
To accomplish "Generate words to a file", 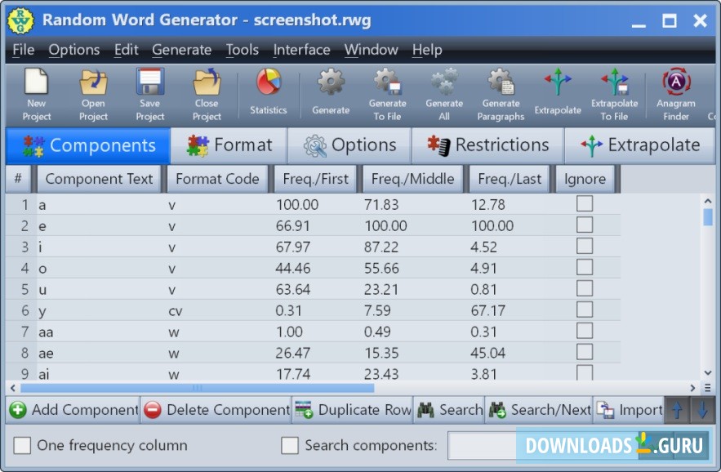I will coord(387,90).
